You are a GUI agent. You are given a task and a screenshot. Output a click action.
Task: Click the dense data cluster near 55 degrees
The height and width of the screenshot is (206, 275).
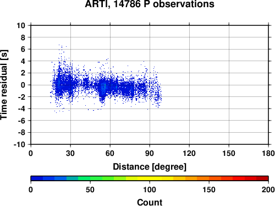pos(103,88)
